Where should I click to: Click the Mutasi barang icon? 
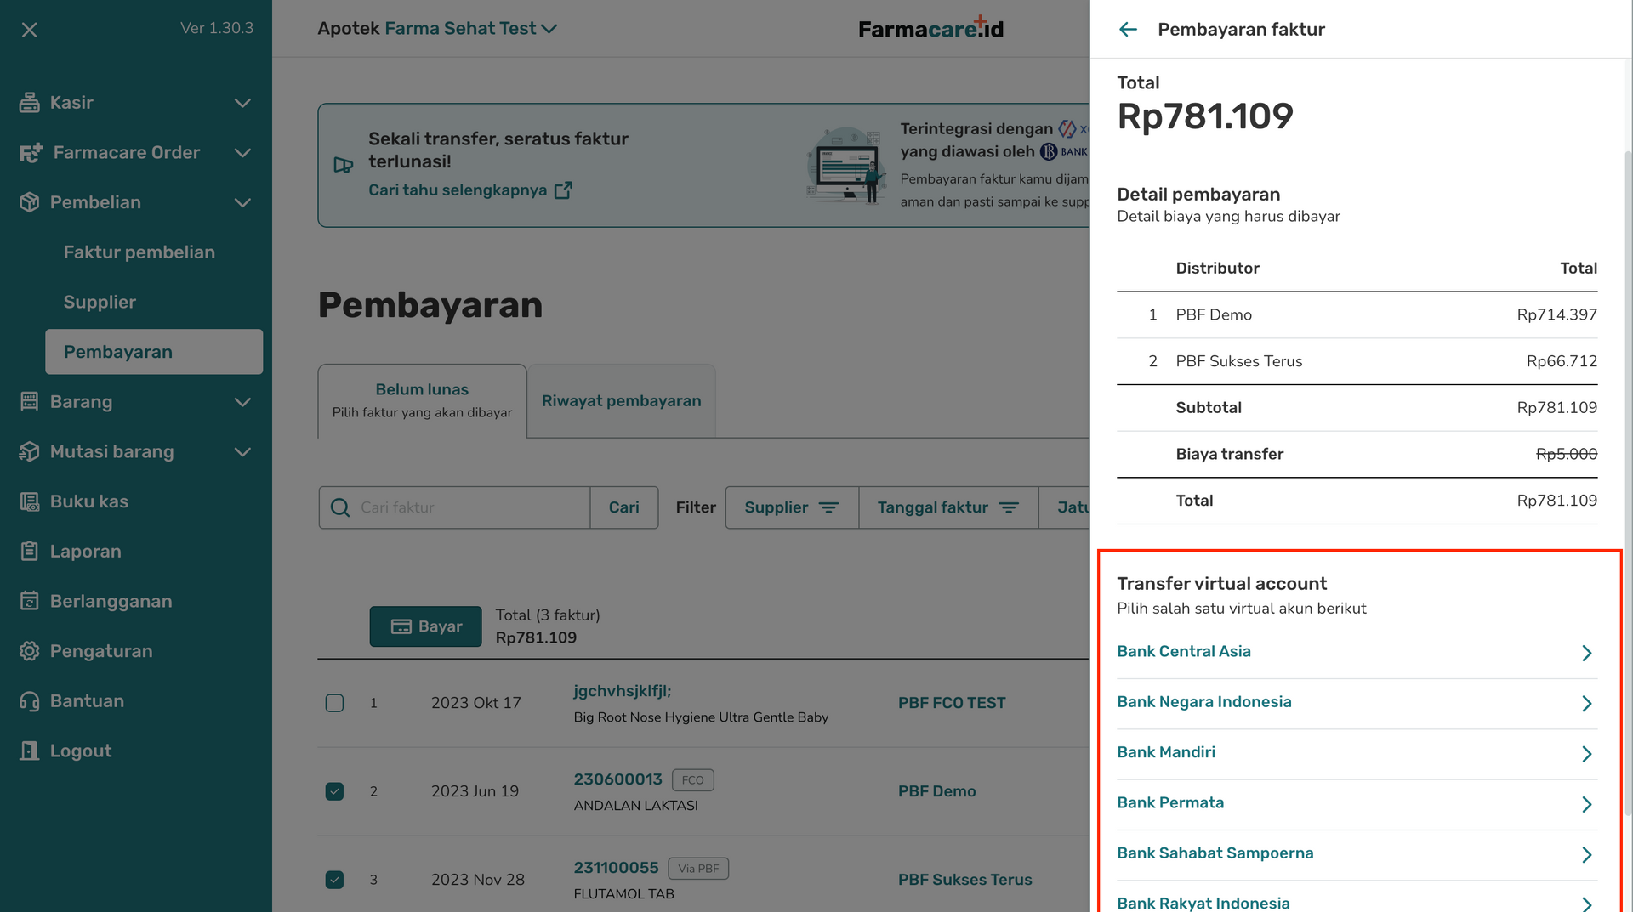(30, 452)
